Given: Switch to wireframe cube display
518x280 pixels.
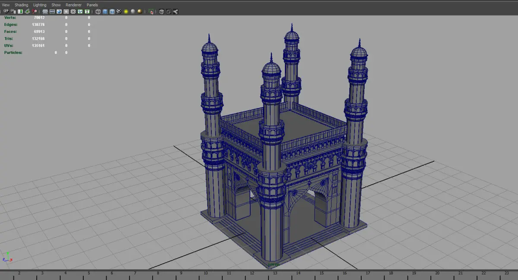Looking at the screenshot, I should pos(98,12).
